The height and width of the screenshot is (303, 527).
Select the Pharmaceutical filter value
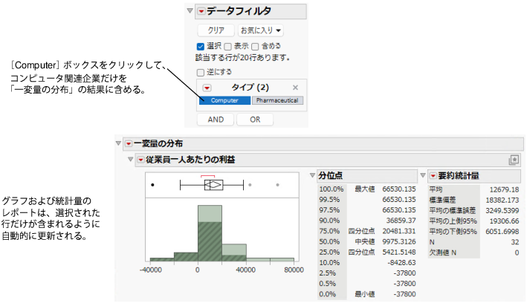click(x=277, y=100)
